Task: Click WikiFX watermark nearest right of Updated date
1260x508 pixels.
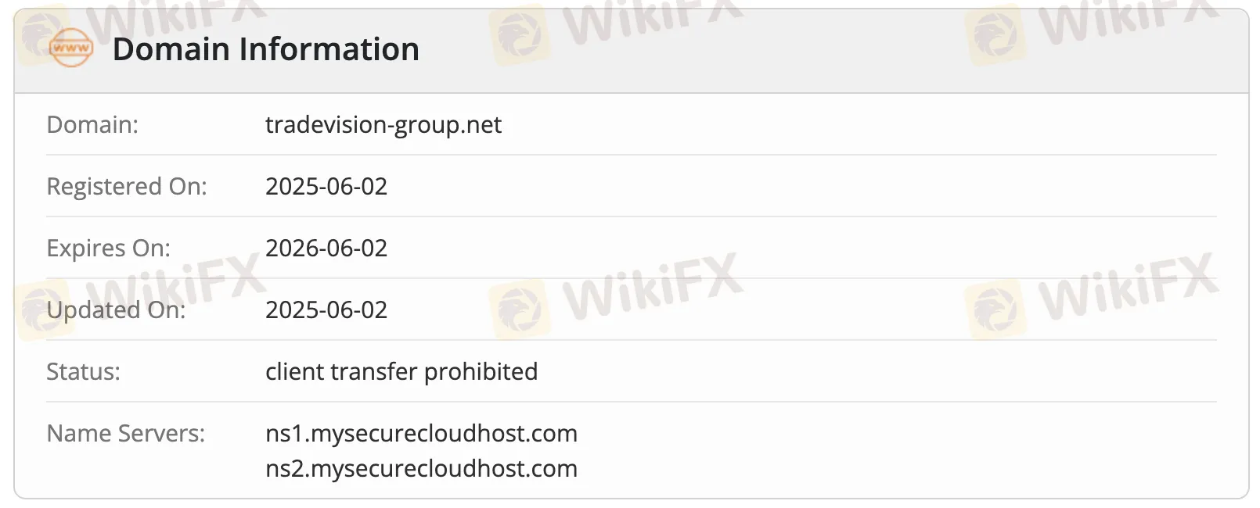Action: (651, 286)
